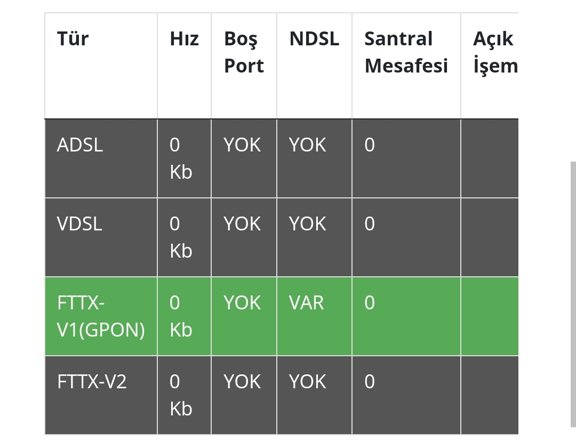576x440 pixels.
Task: Select the FTTX-V2 type cell
Action: [92, 382]
